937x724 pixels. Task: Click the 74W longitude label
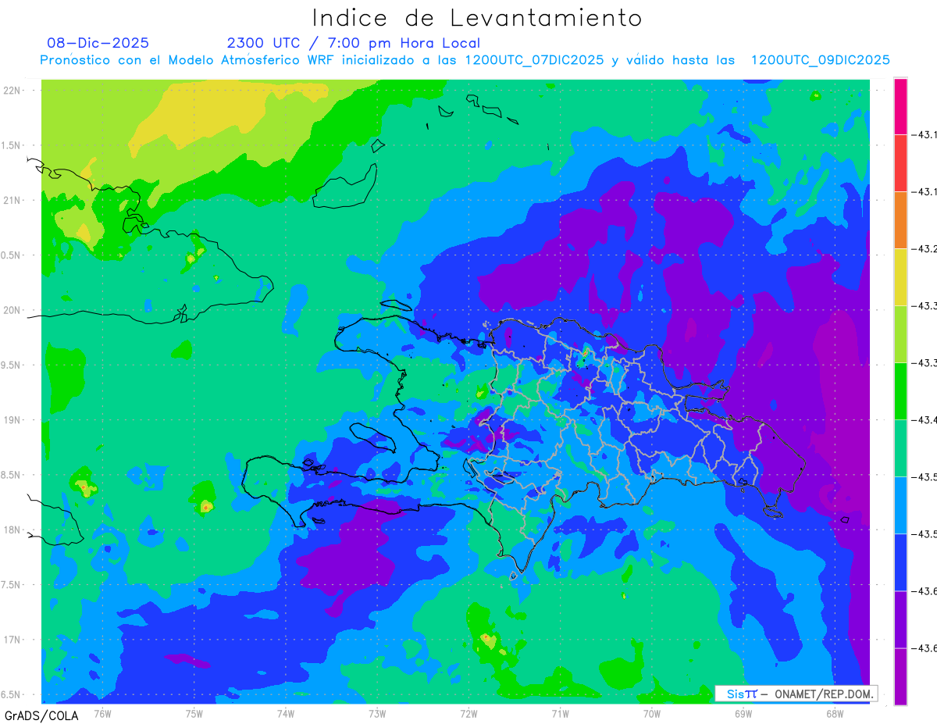tap(286, 713)
